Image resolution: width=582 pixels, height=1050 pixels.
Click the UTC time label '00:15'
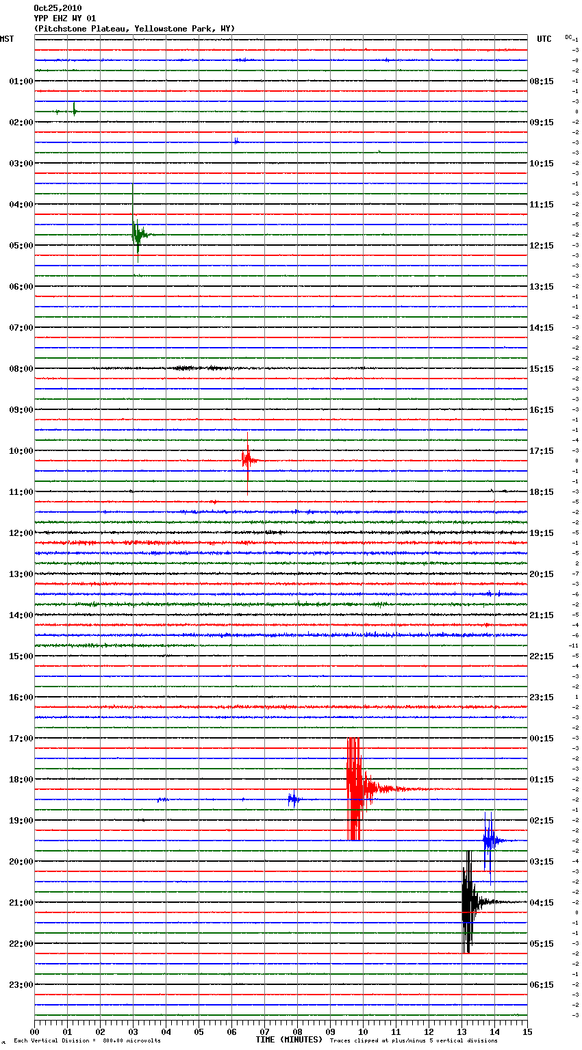pos(542,739)
